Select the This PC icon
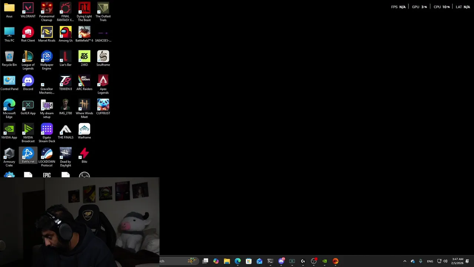474x267 pixels. 9,34
